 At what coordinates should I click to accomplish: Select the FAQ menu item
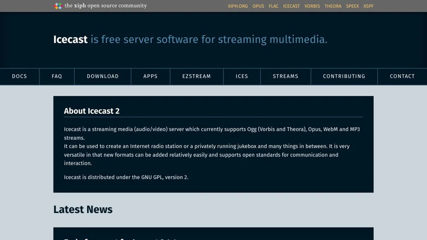point(57,76)
